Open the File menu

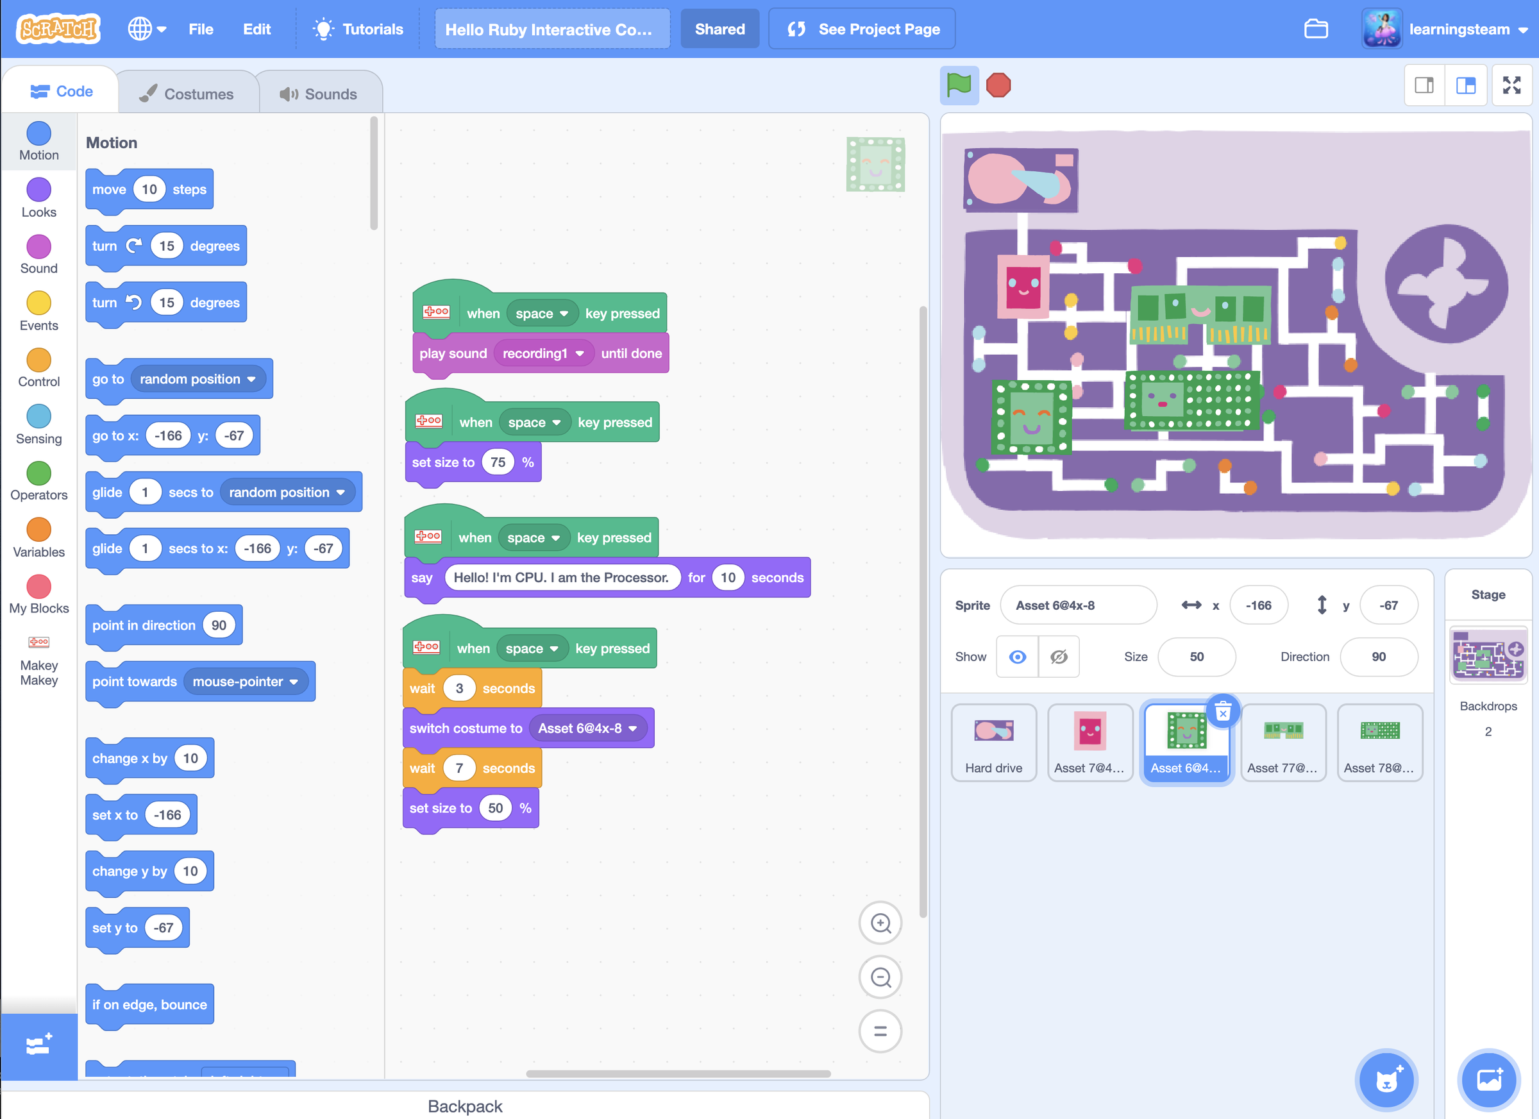pos(200,28)
